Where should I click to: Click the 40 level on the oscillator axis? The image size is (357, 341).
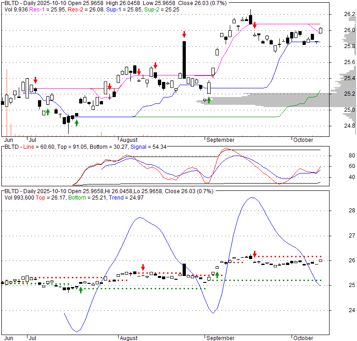(352, 177)
